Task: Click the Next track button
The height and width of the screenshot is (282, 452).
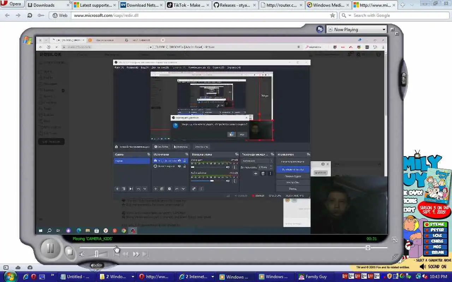Action: coord(145,254)
